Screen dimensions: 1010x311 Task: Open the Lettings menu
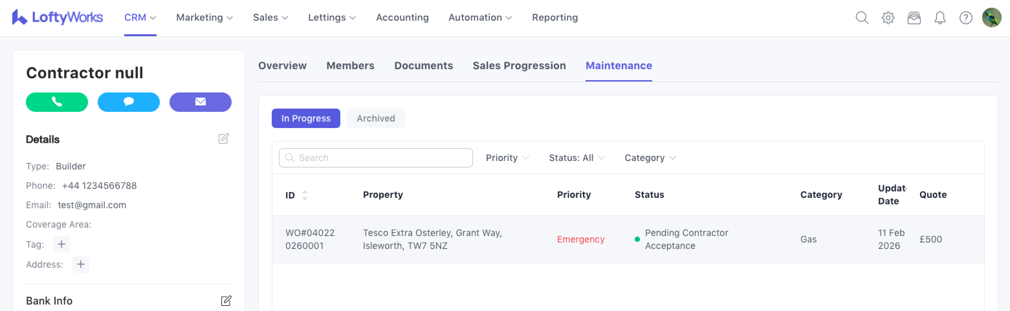pos(332,18)
